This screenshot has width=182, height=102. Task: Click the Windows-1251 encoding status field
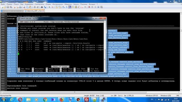pyautogui.click(x=166, y=96)
